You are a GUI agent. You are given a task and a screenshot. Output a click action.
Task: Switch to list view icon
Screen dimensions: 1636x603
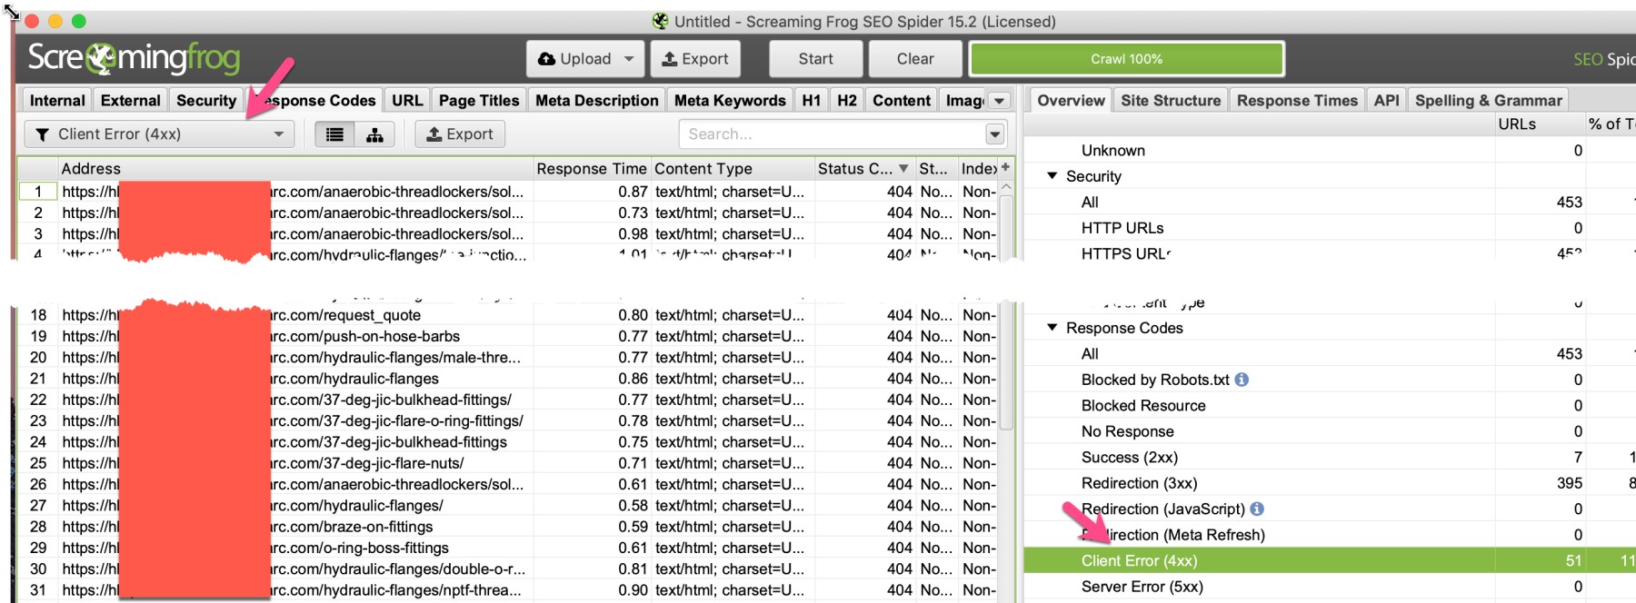[334, 134]
